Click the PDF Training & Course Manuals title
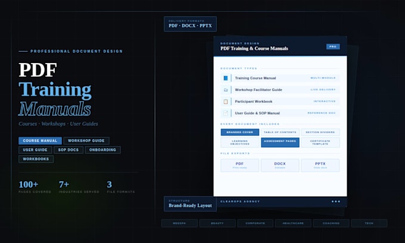 [x=254, y=49]
